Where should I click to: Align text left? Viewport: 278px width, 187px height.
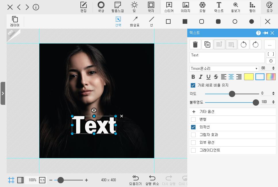tap(223, 77)
